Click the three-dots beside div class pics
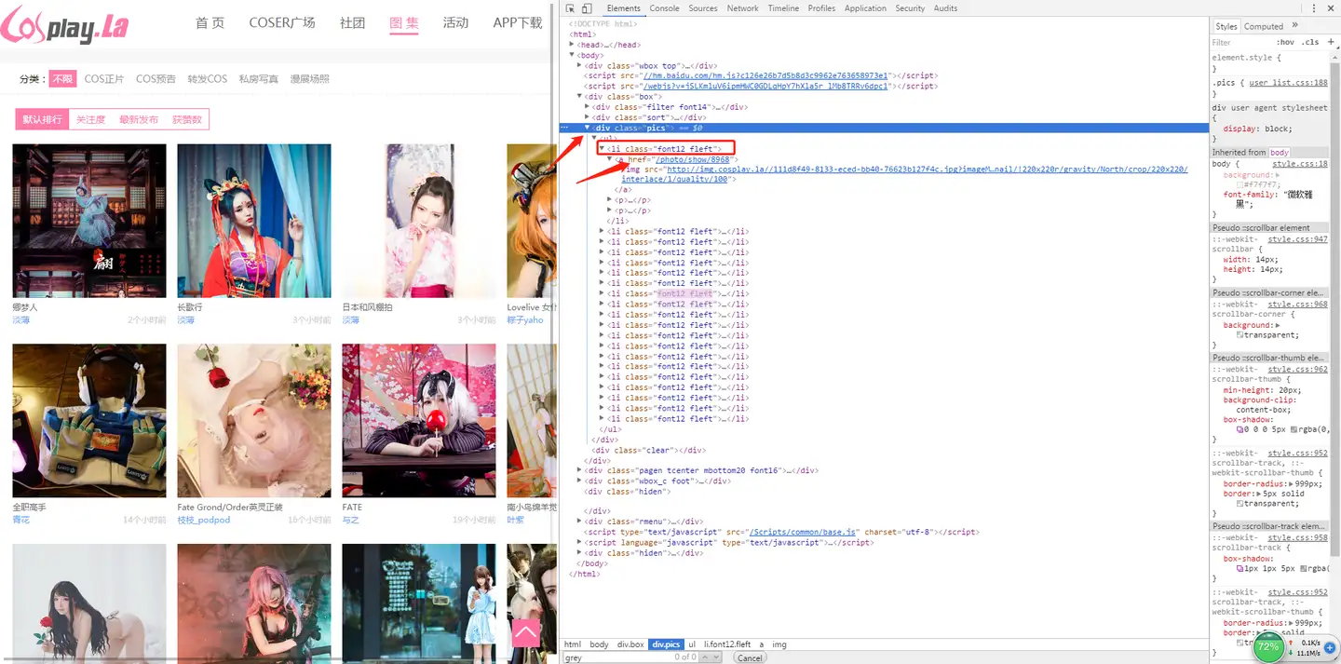Screen dimensions: 1341x664 point(564,128)
